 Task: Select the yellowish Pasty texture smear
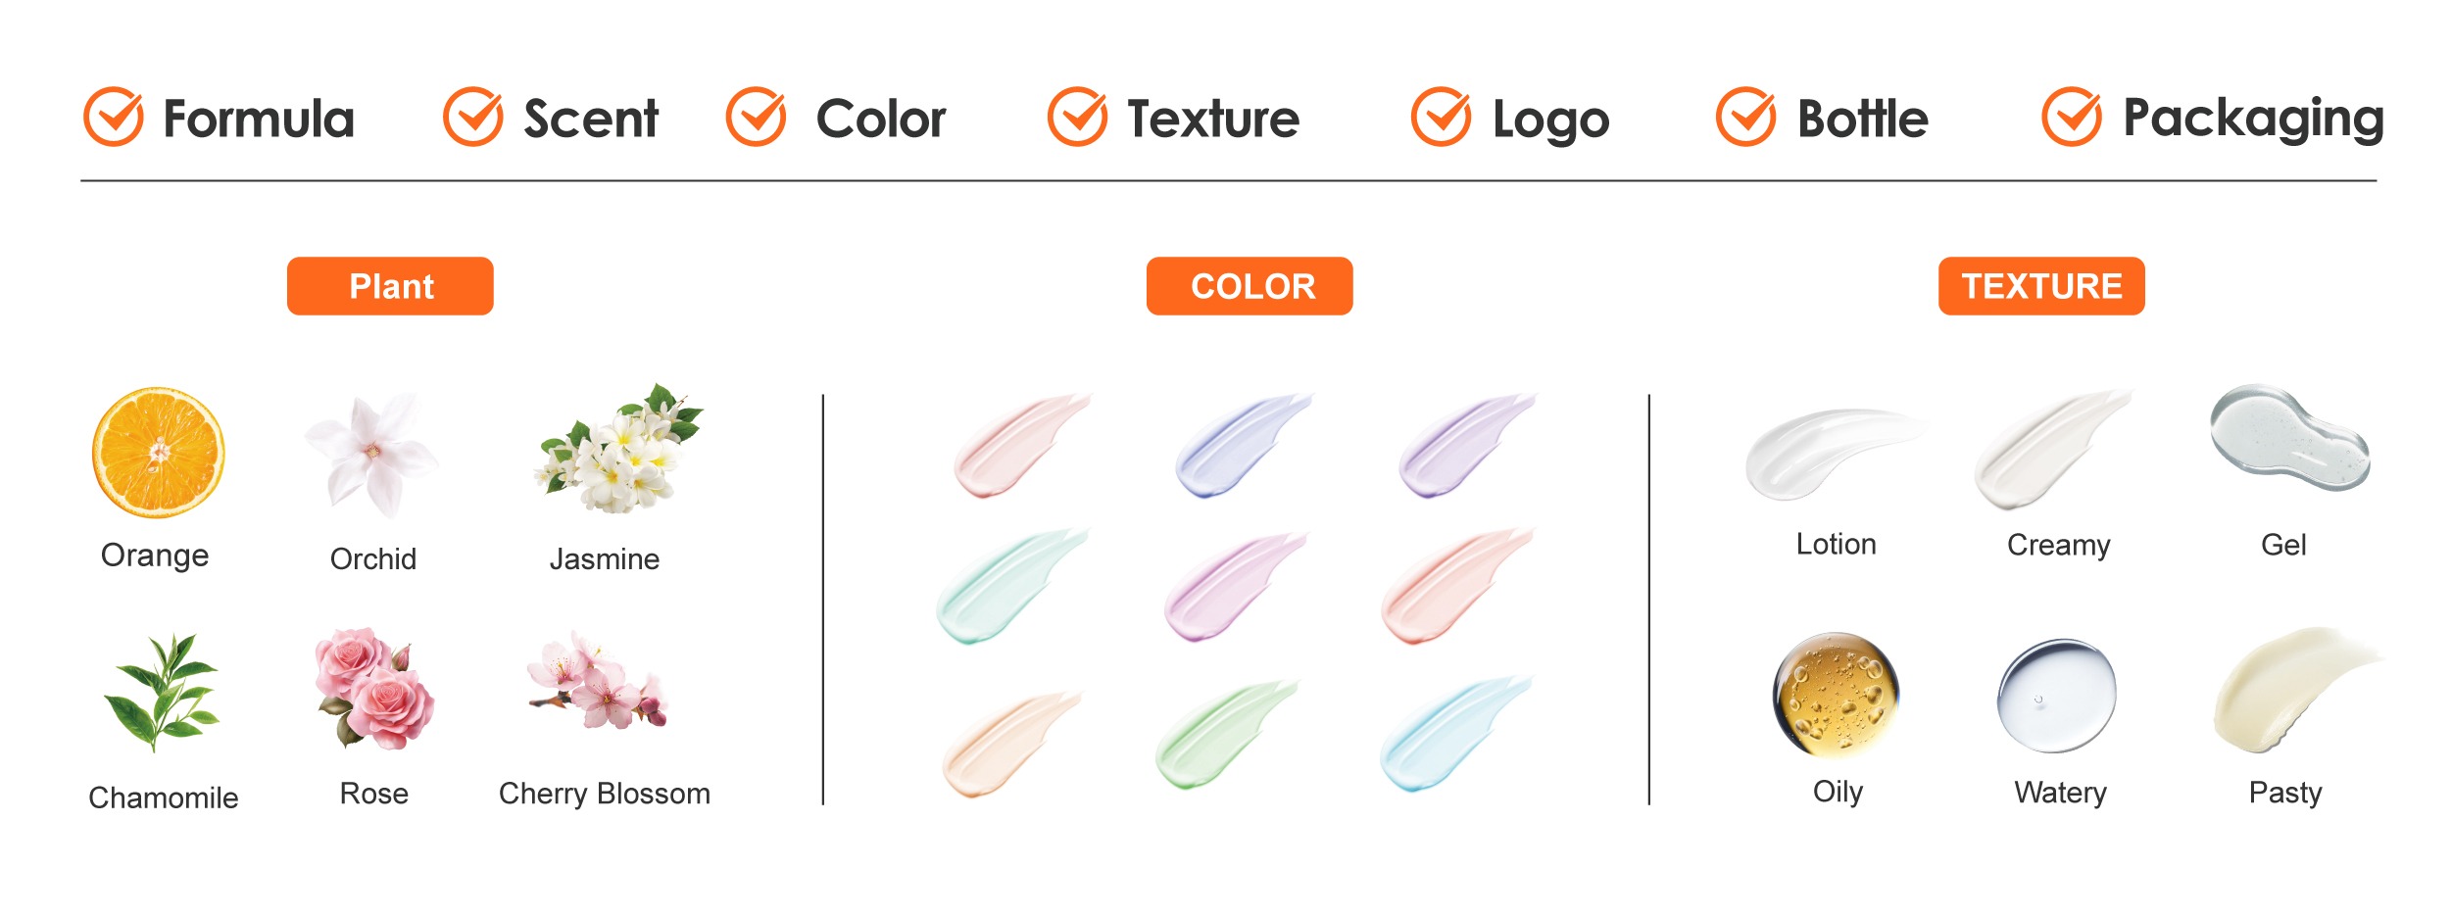2298,690
